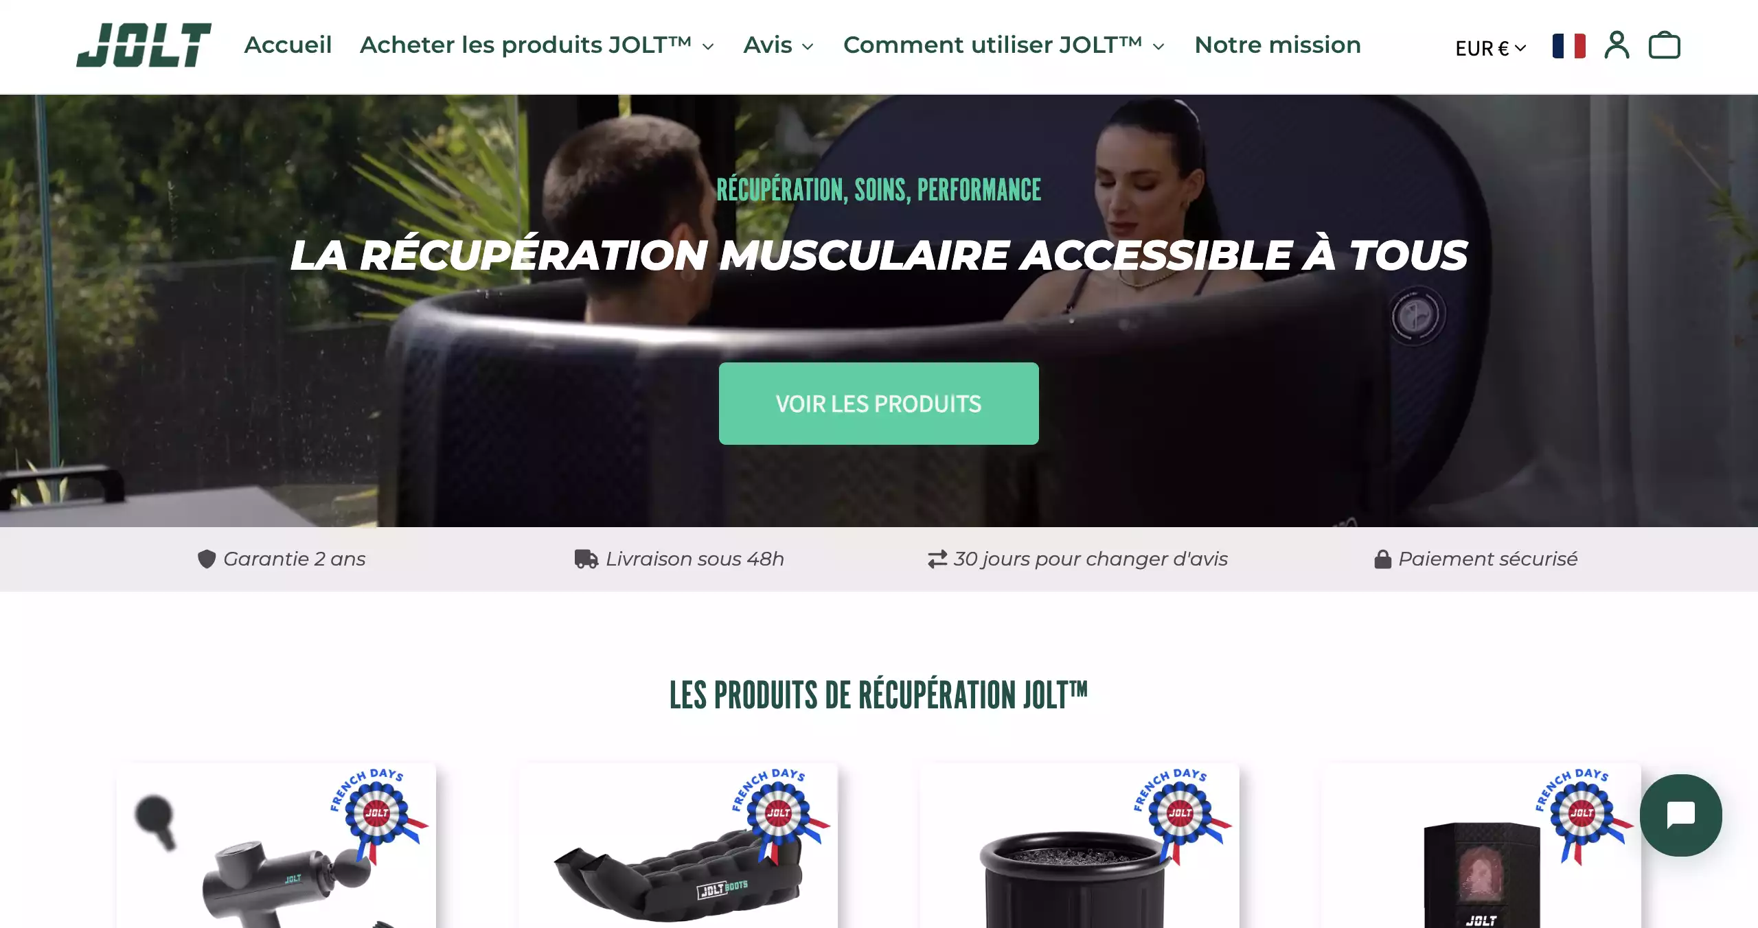Screen dimensions: 1758x928
Task: Open the JOLT Boots product thumbnail
Action: click(x=678, y=846)
